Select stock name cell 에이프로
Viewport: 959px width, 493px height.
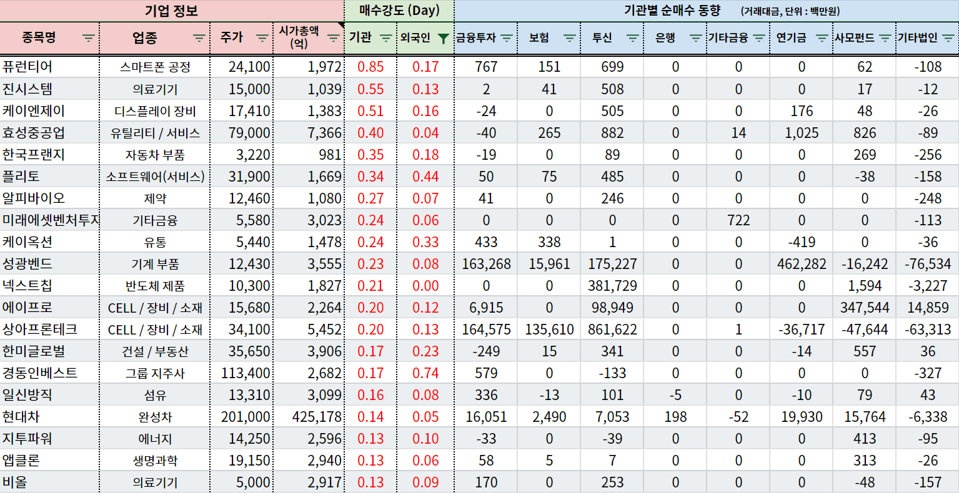point(49,307)
